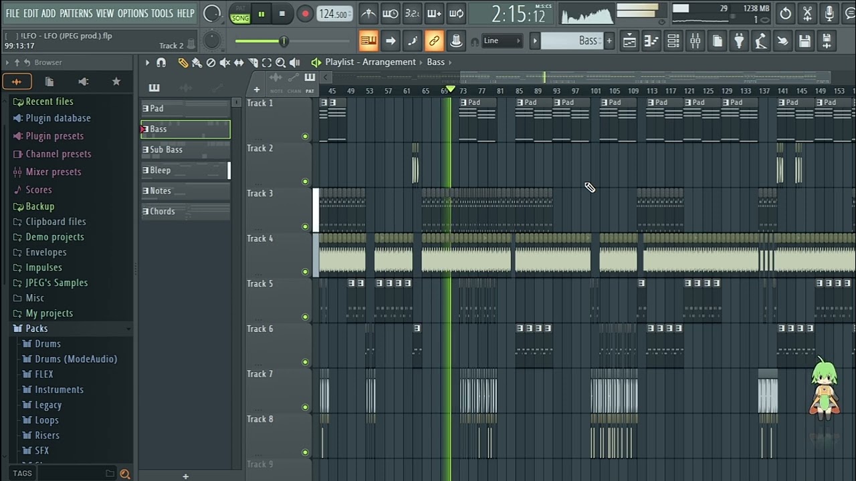Click the Save project floppy icon
Screen dimensions: 856x481
[x=805, y=41]
